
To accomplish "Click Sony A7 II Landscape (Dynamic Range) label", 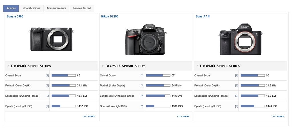I will [x=212, y=96].
